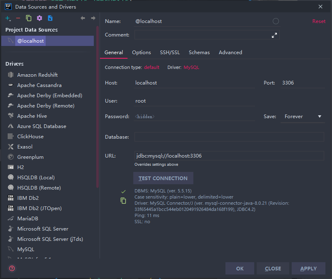Screen dimensions: 332x279
Task: Open the Schemas tab
Action: click(x=199, y=53)
